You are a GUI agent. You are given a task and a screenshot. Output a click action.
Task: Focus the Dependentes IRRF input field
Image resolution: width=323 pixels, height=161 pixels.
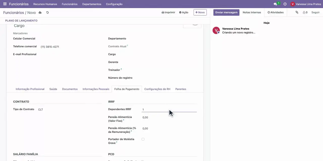[169, 109]
